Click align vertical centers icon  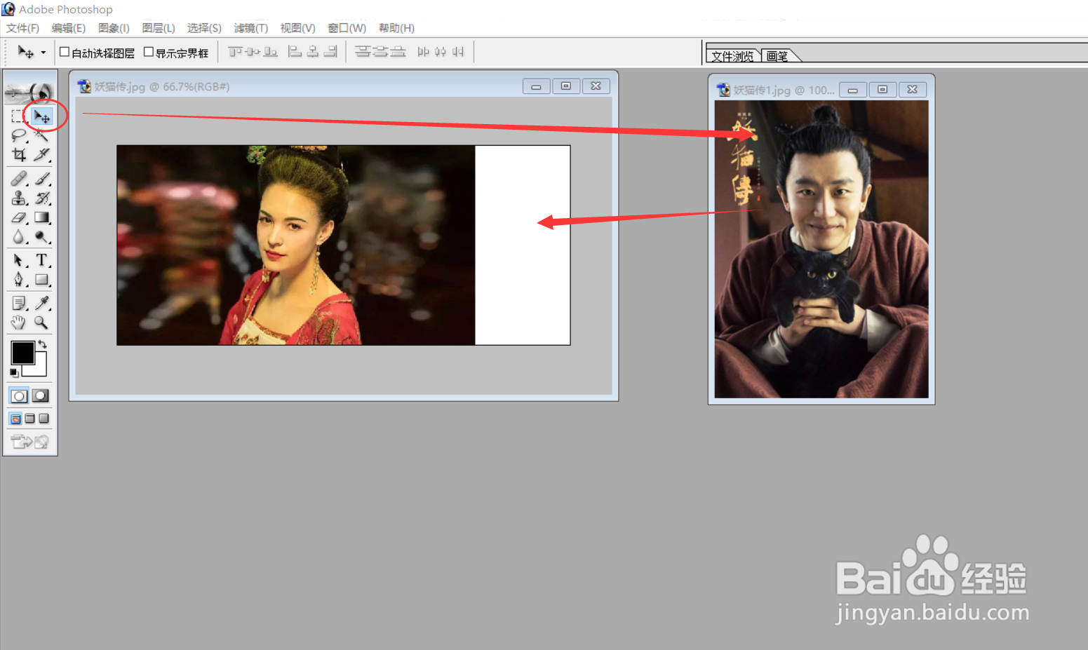coord(253,52)
